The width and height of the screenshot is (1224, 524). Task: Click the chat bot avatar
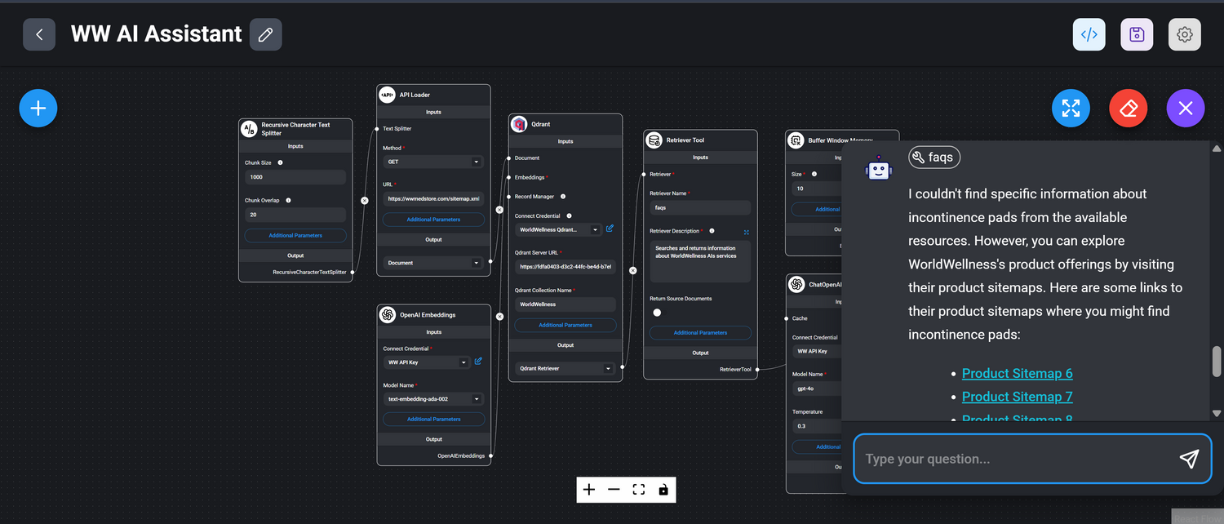pyautogui.click(x=878, y=168)
